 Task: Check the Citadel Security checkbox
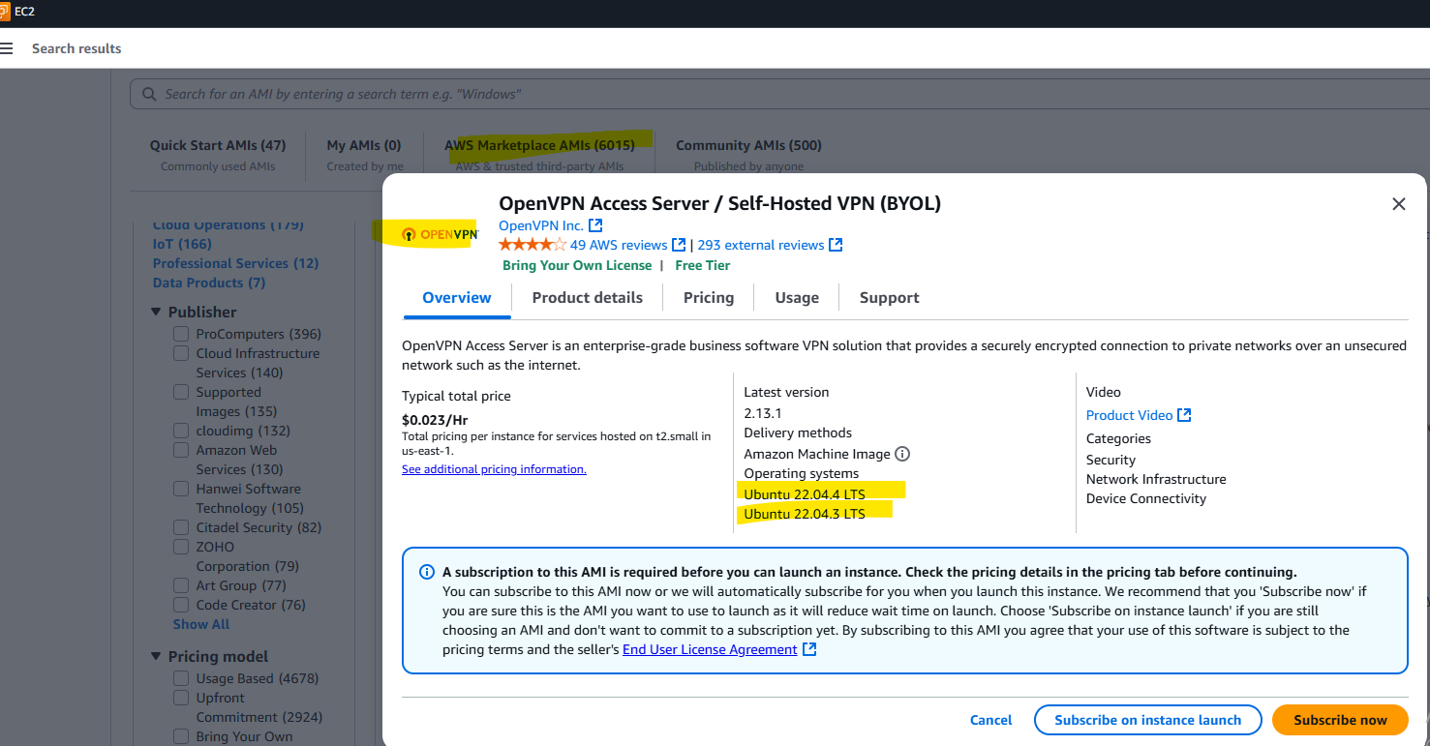(x=181, y=527)
